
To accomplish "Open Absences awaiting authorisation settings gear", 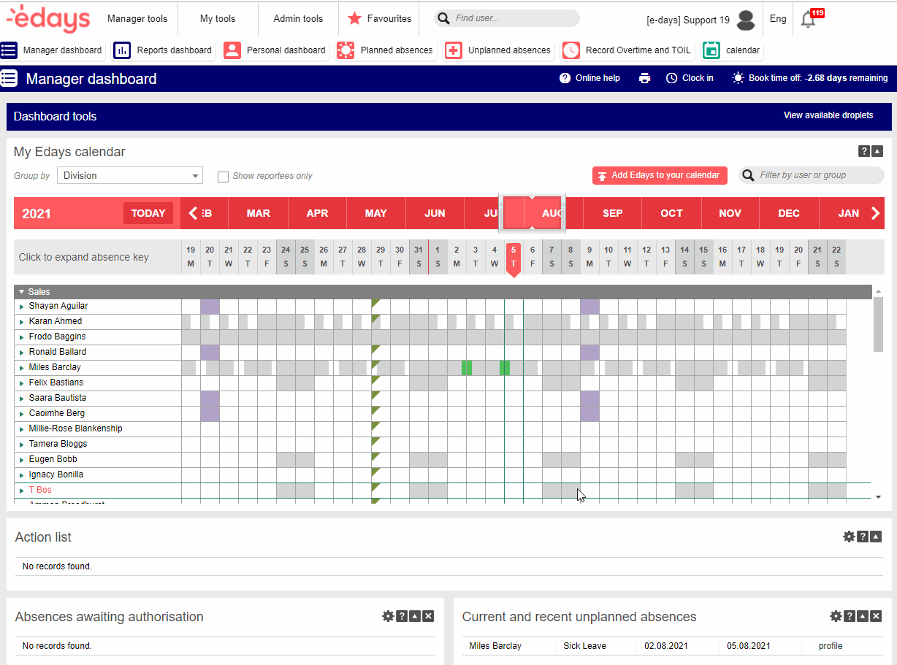I will 388,616.
